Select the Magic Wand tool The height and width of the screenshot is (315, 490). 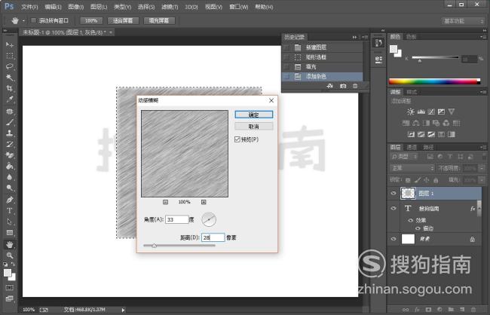(x=9, y=78)
